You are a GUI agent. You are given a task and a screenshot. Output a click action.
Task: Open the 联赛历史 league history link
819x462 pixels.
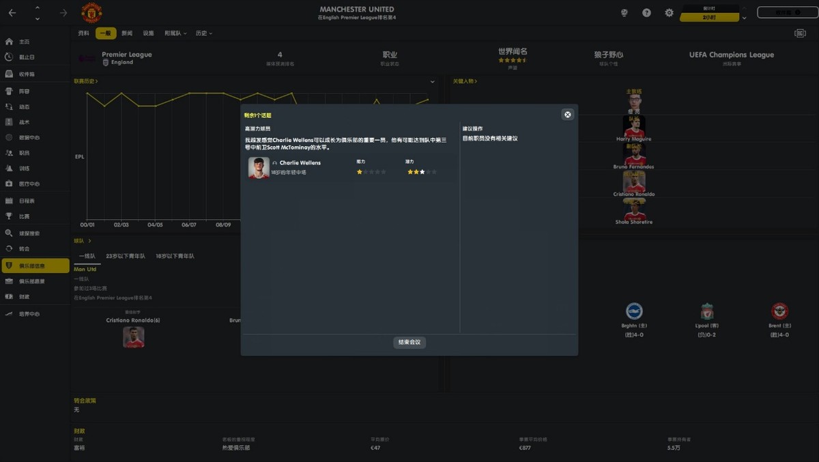(x=86, y=81)
